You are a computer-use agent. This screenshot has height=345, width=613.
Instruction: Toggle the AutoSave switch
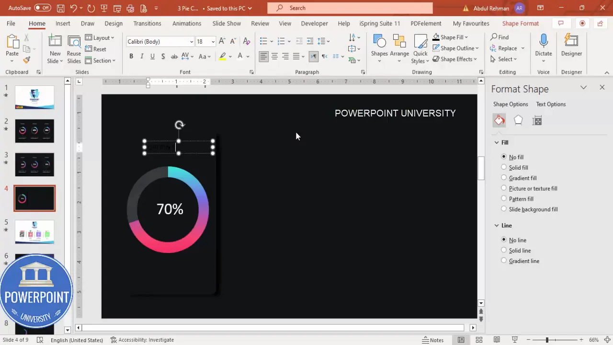(43, 8)
